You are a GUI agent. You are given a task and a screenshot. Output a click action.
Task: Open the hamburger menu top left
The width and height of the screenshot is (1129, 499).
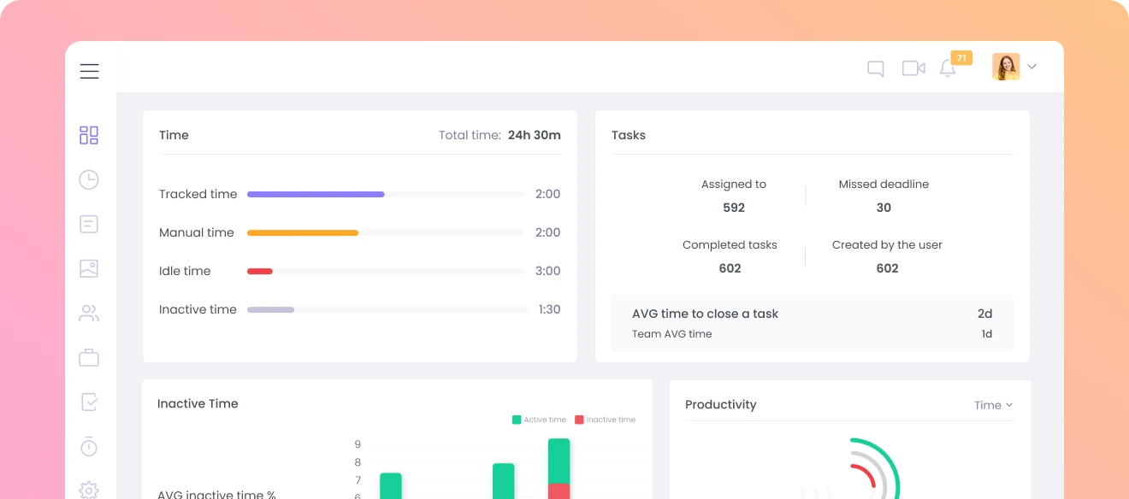pos(89,72)
